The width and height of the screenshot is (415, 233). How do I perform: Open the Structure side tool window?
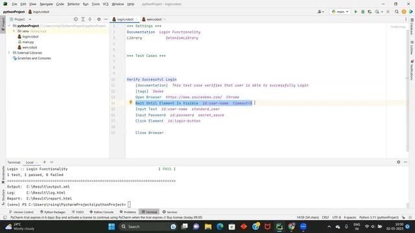coord(3,197)
